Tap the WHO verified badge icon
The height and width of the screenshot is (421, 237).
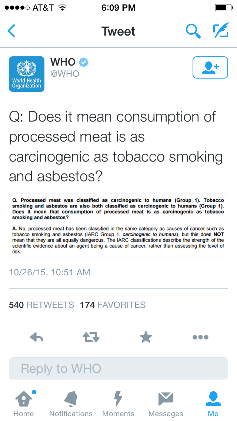coord(84,62)
